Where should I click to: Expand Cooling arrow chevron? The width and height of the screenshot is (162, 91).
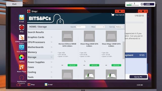pos(51,72)
